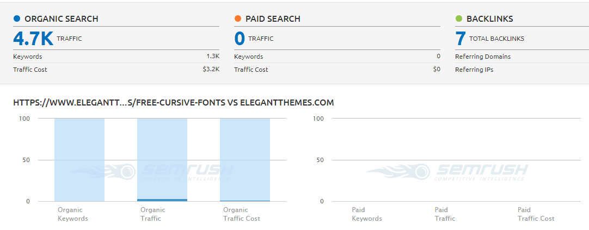Click the TOTAL BACKLINKS label

tap(496, 39)
